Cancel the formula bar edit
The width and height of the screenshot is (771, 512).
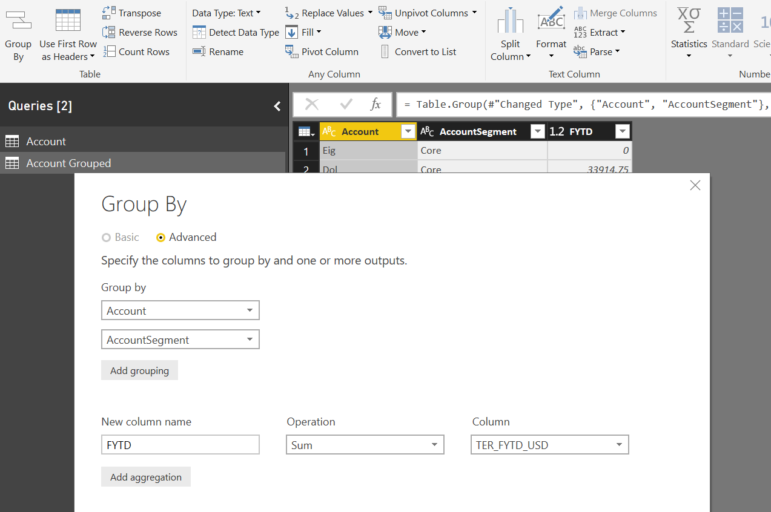tap(312, 104)
